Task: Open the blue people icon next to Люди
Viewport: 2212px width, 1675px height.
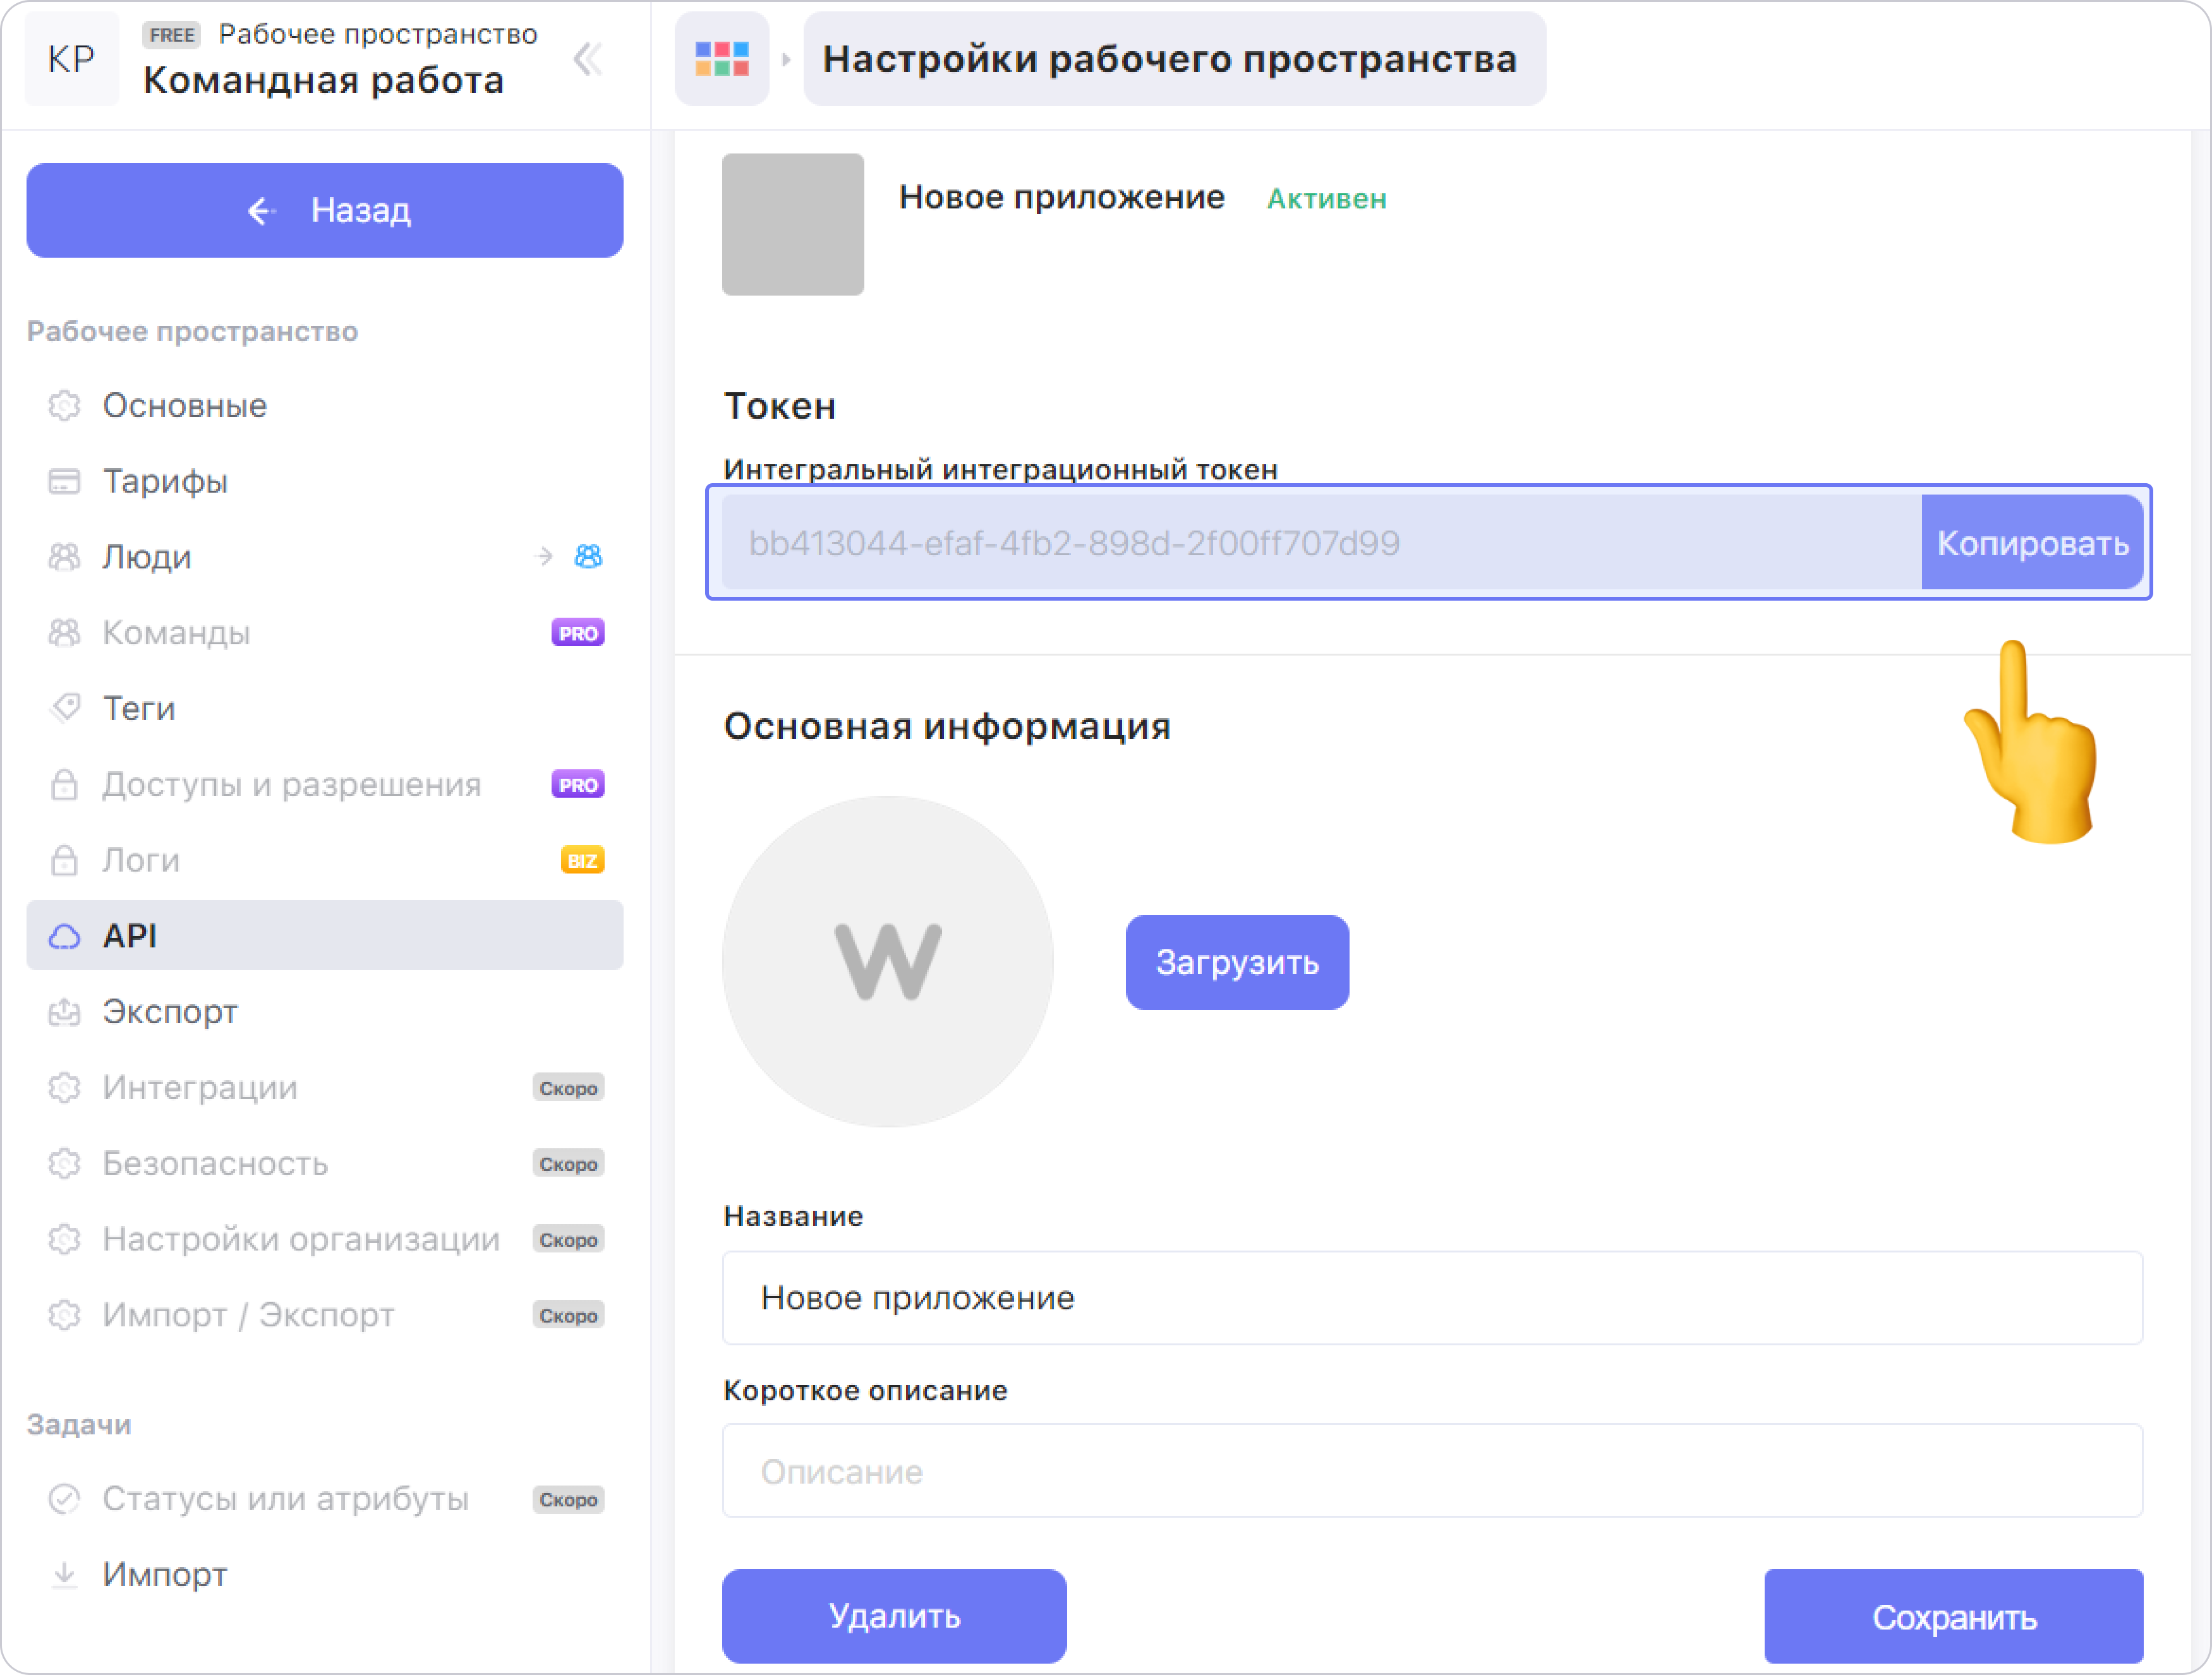Action: tap(588, 556)
